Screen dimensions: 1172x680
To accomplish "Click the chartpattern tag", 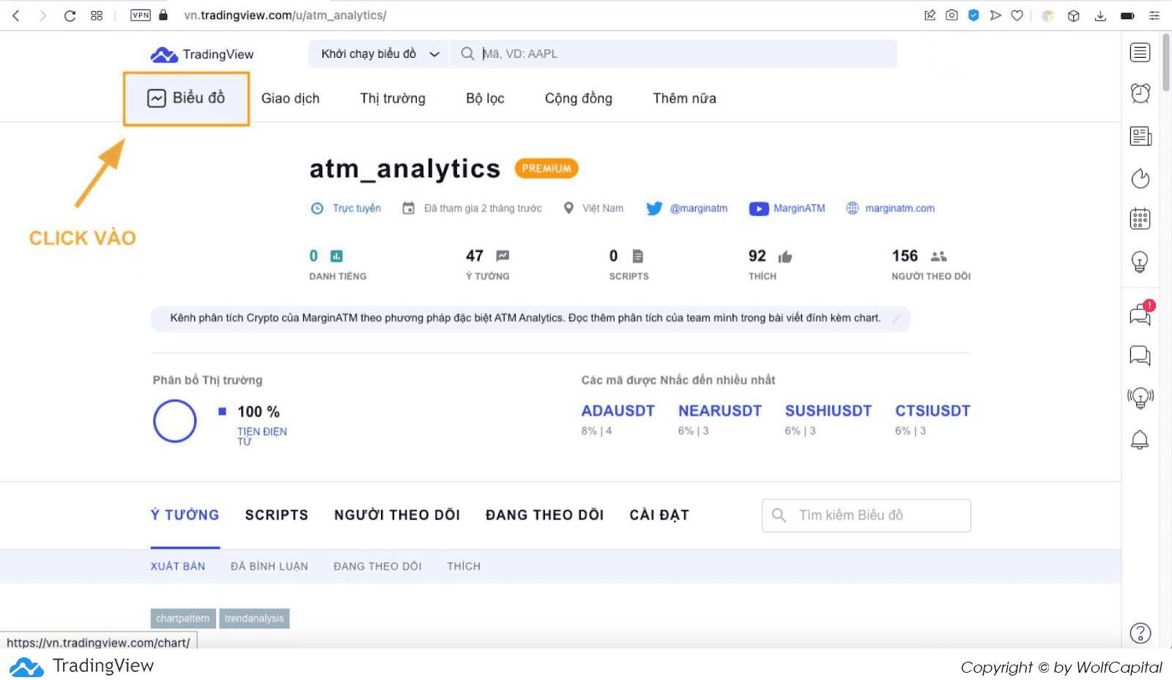I will pyautogui.click(x=183, y=619).
